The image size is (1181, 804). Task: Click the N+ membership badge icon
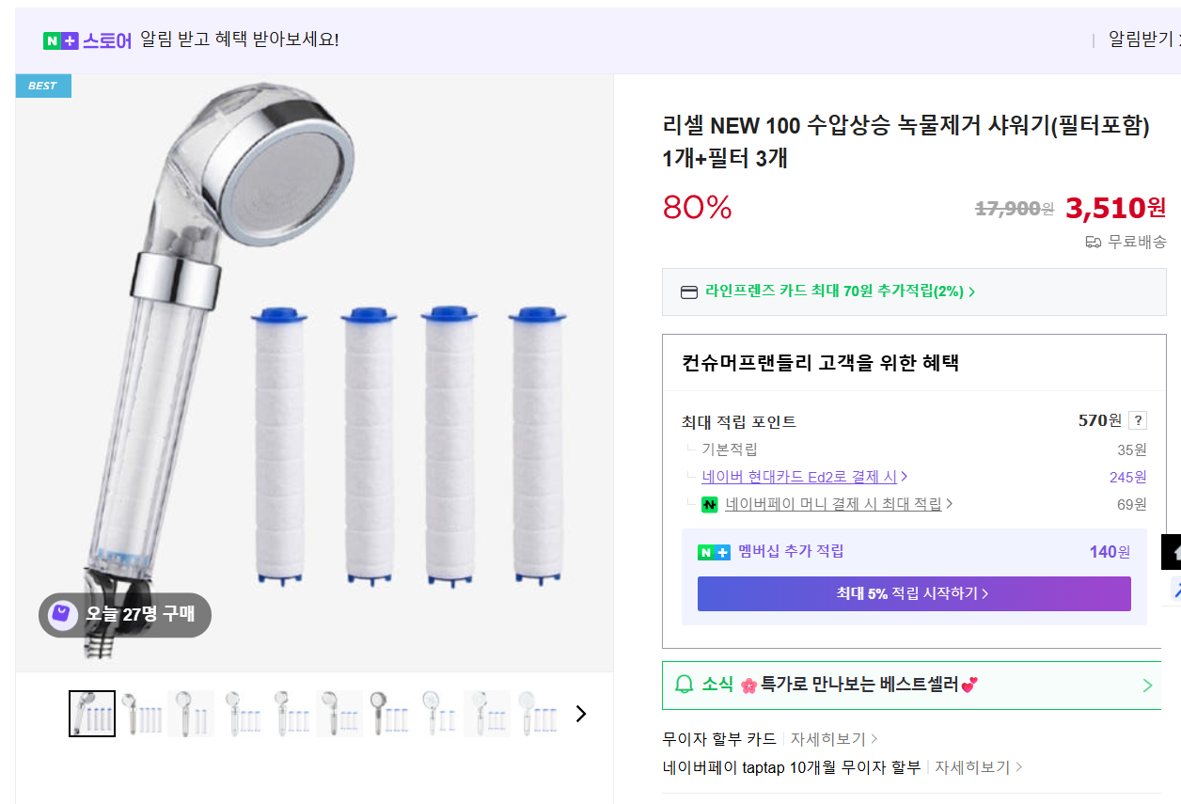tap(714, 552)
